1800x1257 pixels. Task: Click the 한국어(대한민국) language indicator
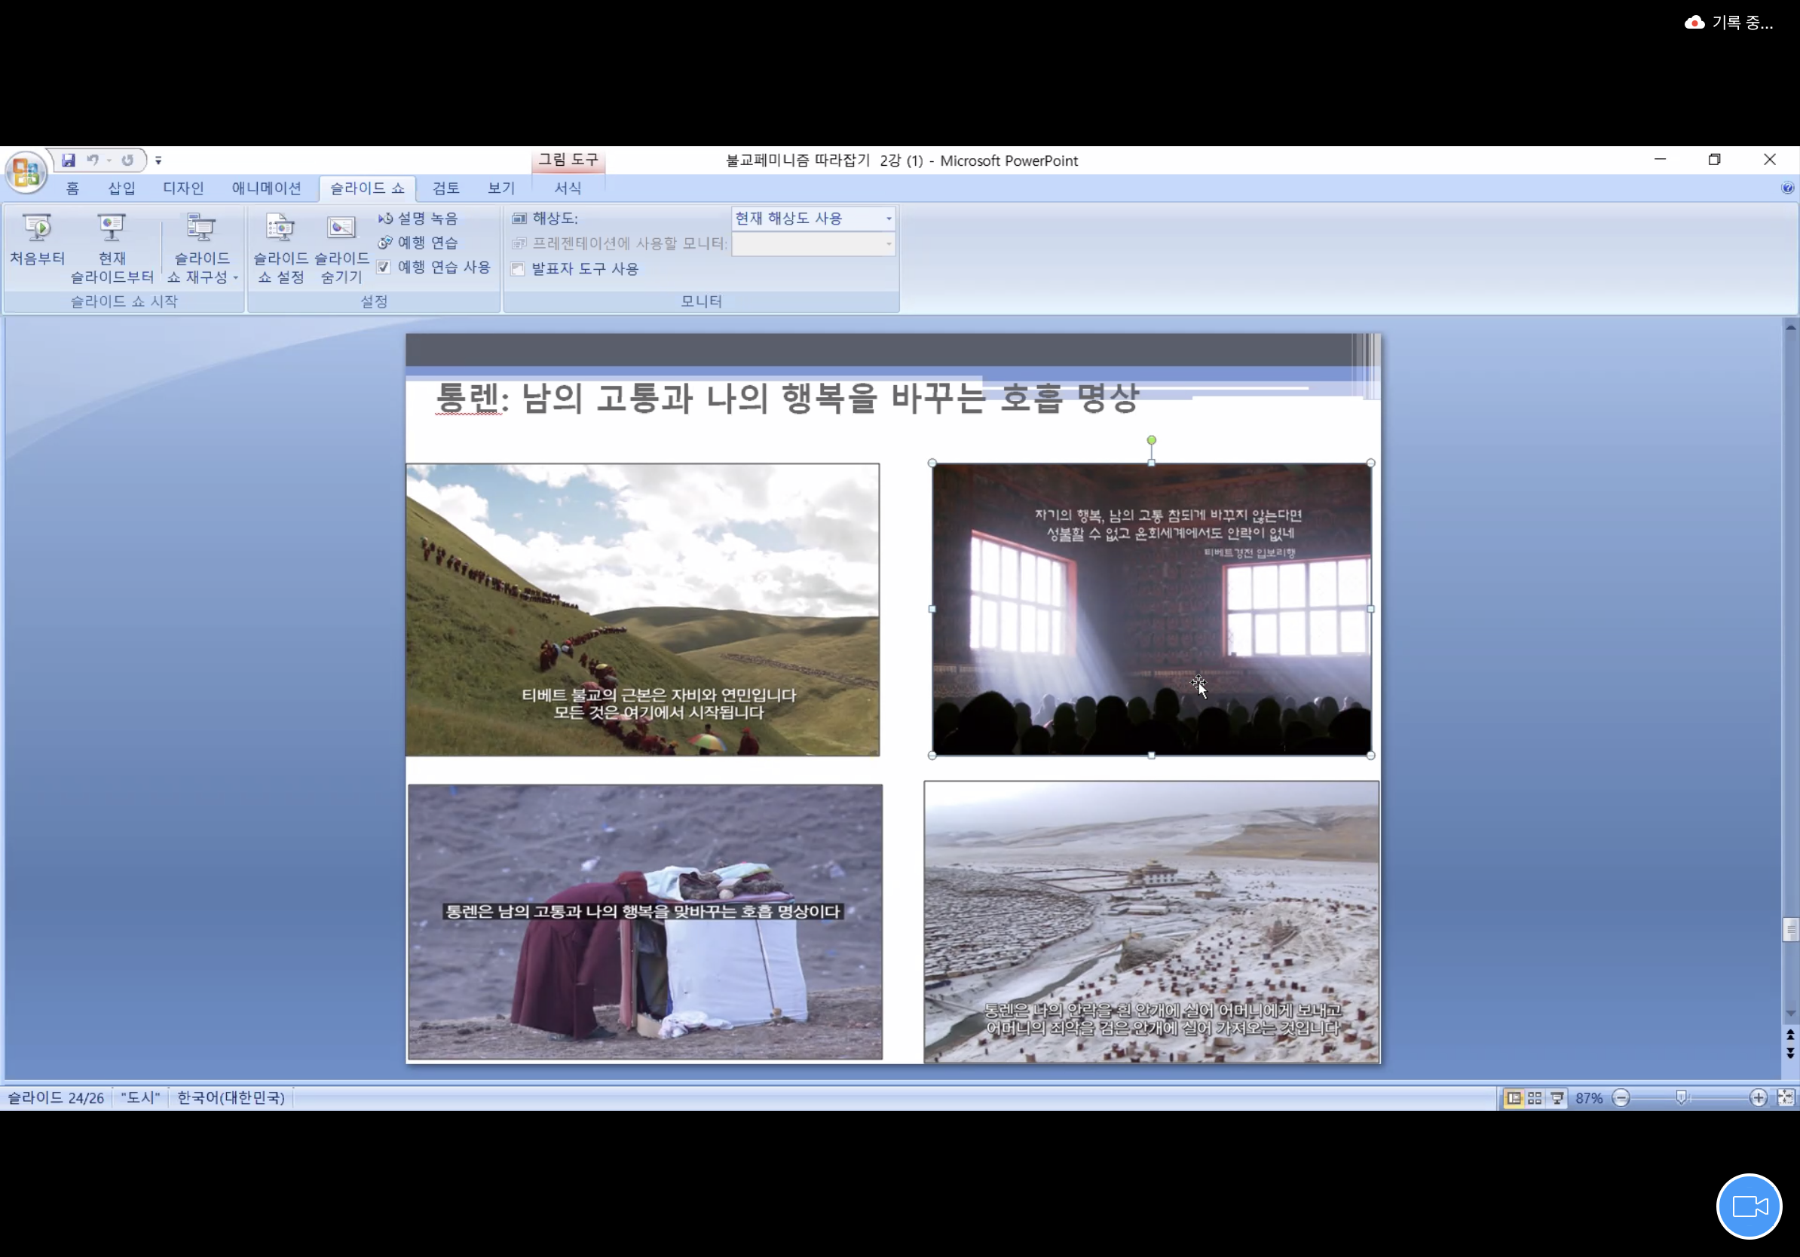tap(231, 1098)
